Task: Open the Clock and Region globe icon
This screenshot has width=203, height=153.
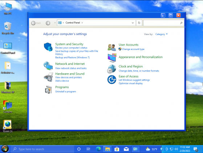Action: (x=111, y=69)
